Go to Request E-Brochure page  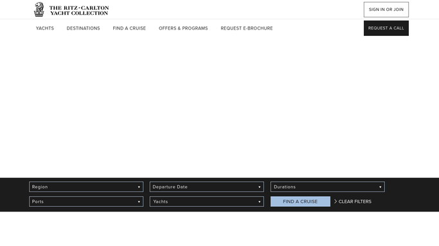pos(247,28)
